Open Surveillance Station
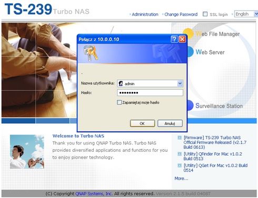Screen dimensions: 258x198 [x=219, y=106]
